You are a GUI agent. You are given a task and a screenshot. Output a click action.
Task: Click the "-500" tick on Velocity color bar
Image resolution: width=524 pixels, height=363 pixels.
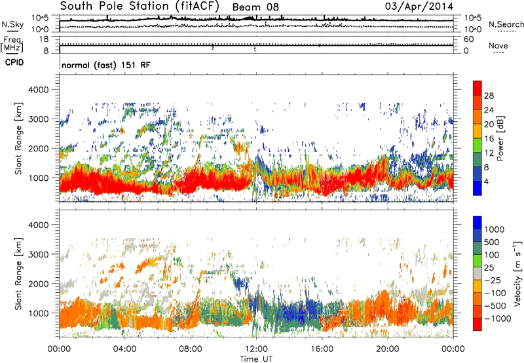(x=495, y=306)
